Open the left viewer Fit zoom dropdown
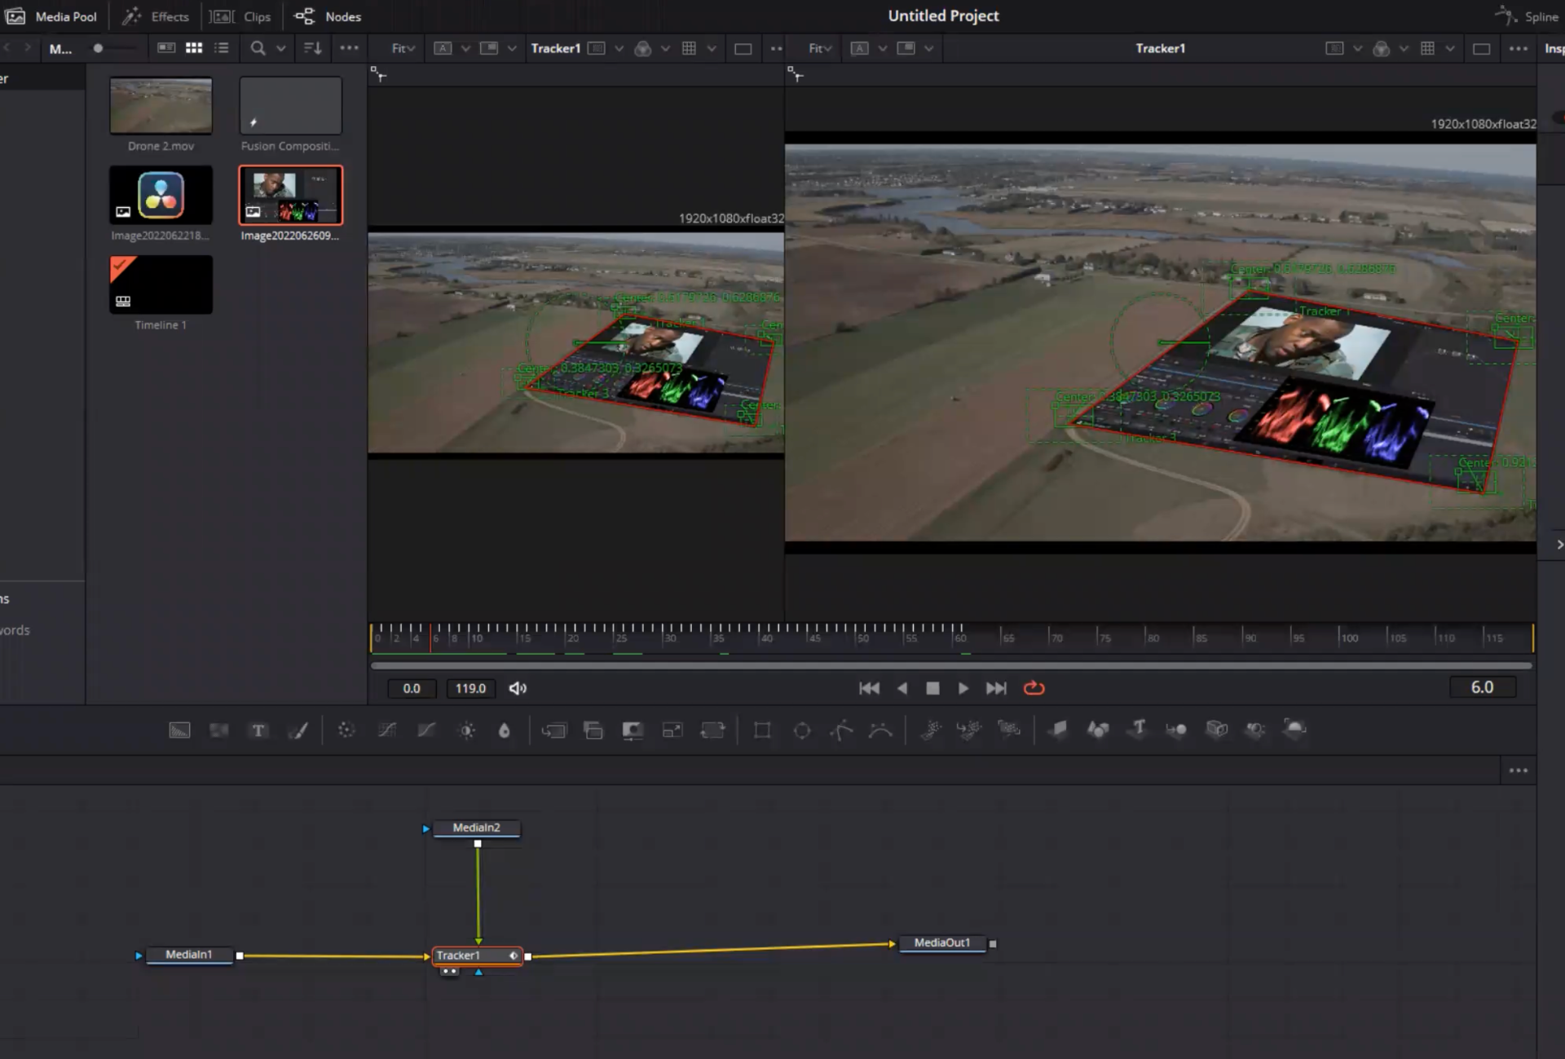This screenshot has width=1565, height=1059. 403,48
